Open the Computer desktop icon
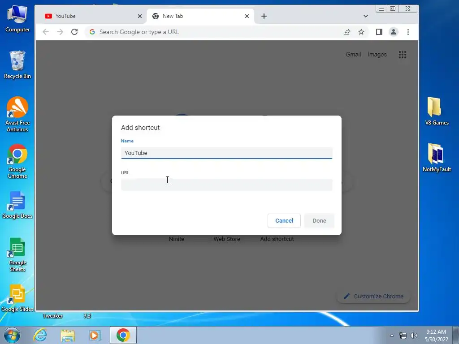 tap(17, 19)
